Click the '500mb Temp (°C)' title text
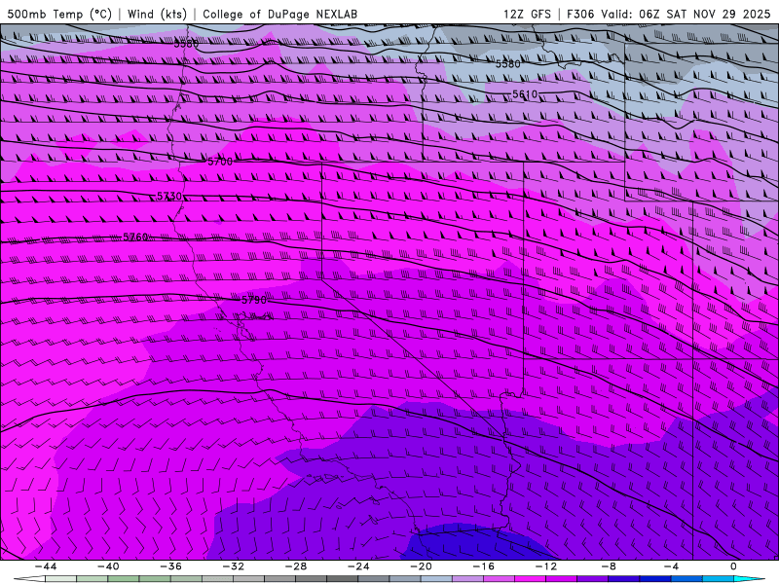Viewport: 779px width, 584px height. pos(59,14)
